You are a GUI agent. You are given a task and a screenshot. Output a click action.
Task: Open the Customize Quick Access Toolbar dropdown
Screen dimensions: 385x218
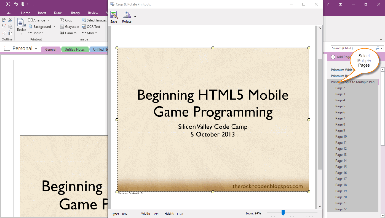(33, 4)
